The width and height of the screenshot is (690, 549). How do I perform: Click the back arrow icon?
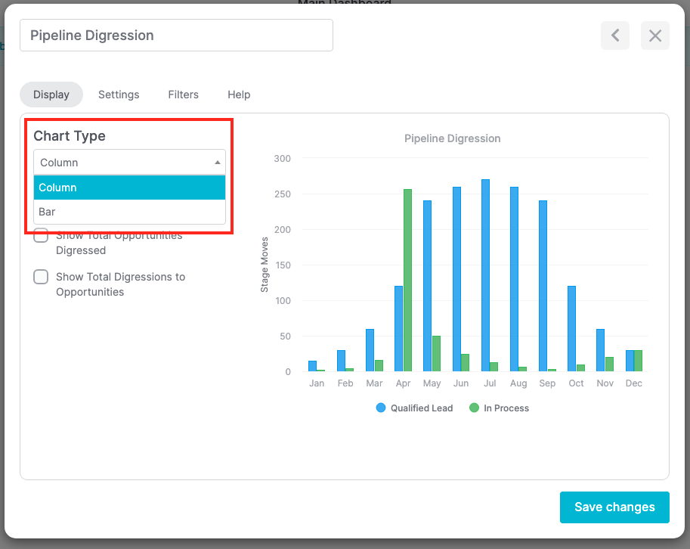[x=614, y=36]
